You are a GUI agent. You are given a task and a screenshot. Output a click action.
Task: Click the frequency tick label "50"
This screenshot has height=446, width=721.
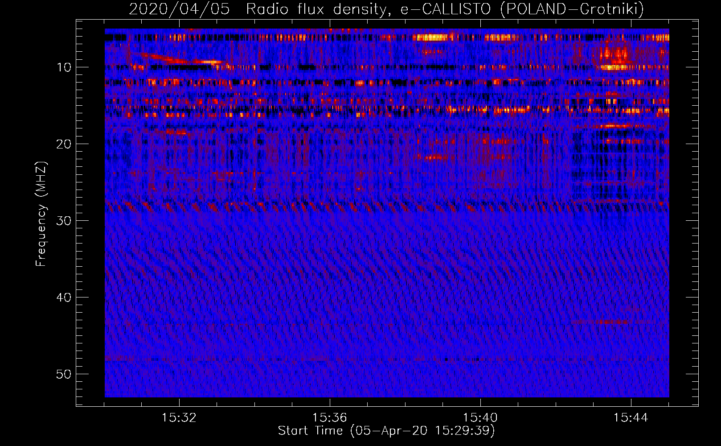tap(64, 374)
